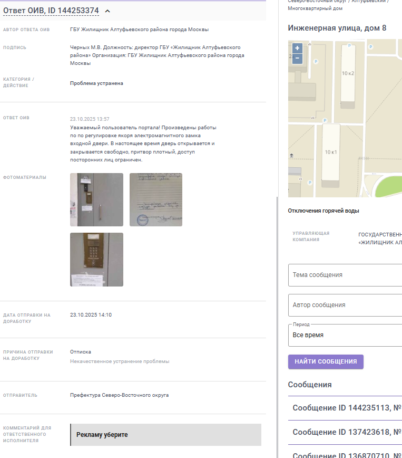Click Префектура Северо-Восточного округа sender text
Viewport: 402px width, 458px height.
point(119,395)
